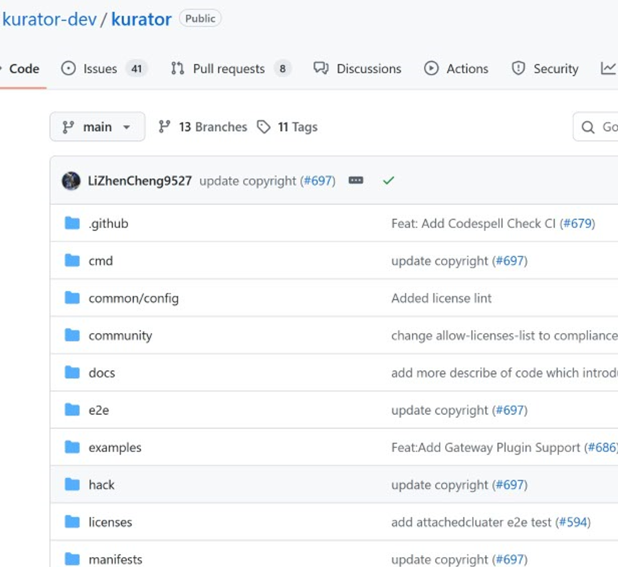Click the branch icon beside 13 Branches
The image size is (618, 567).
point(164,127)
